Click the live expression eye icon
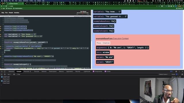184x103 pixels. point(14,74)
